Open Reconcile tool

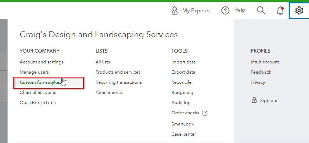[182, 82]
